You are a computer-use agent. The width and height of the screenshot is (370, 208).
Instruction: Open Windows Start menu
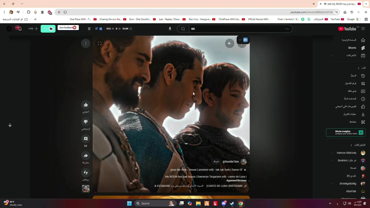129,203
